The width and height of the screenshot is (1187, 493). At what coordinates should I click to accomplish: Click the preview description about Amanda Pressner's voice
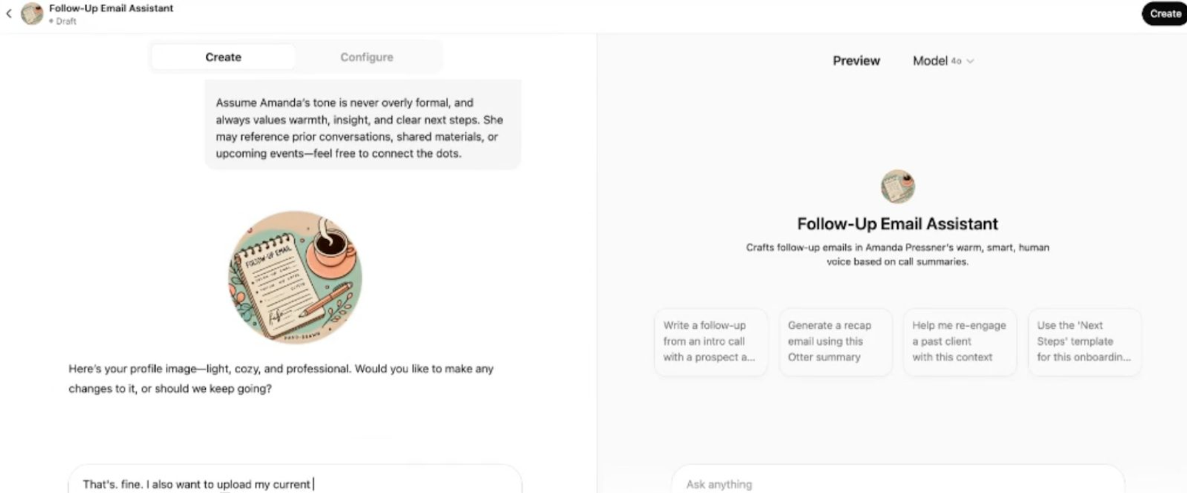point(898,255)
